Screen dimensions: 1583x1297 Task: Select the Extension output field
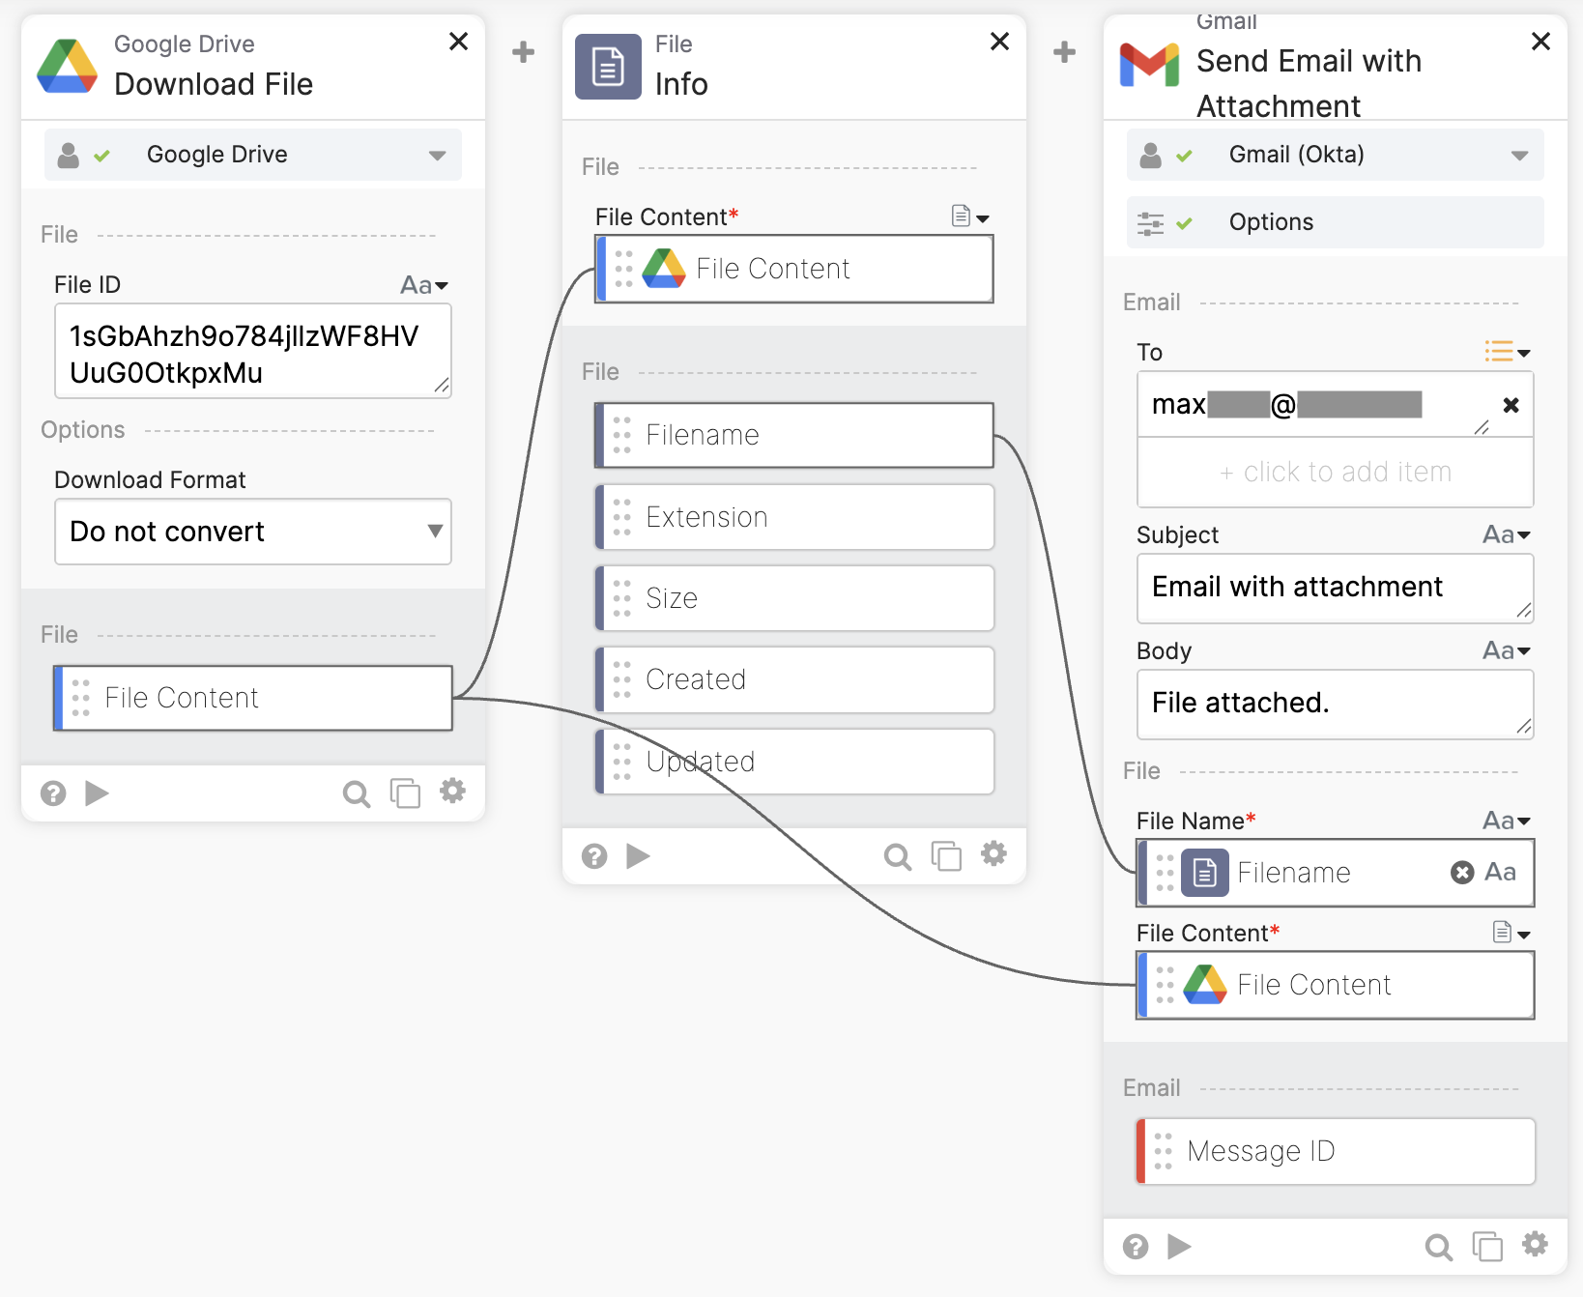click(794, 517)
